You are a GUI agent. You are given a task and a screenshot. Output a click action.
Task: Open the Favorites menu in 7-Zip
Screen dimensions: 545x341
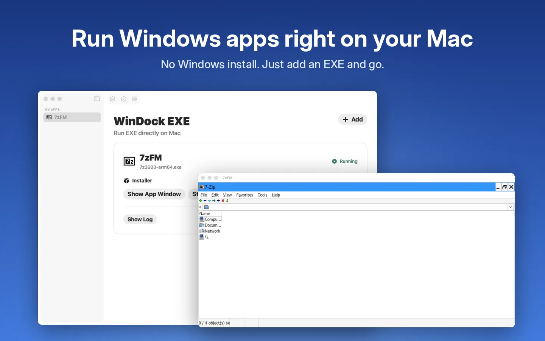244,195
